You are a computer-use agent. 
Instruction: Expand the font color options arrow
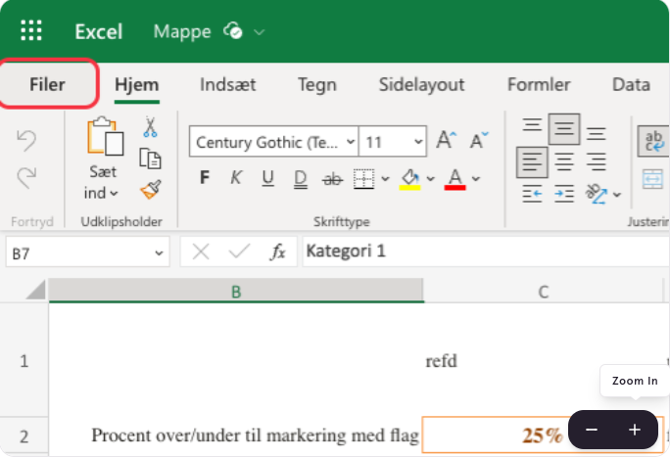476,179
